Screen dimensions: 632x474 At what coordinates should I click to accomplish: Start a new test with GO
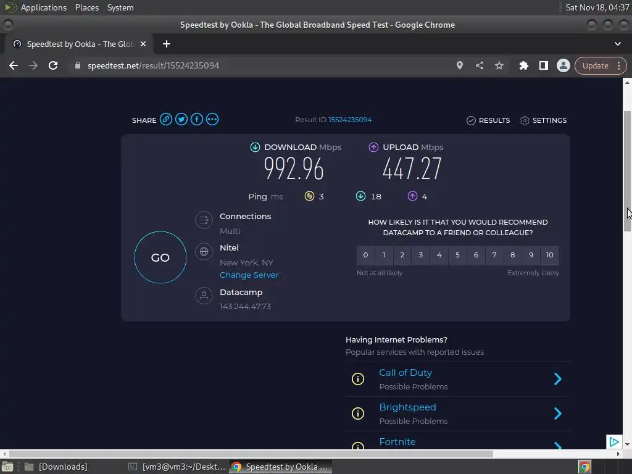pyautogui.click(x=160, y=257)
